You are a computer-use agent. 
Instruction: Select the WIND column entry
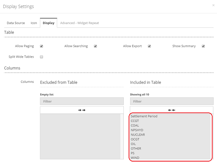(170, 157)
